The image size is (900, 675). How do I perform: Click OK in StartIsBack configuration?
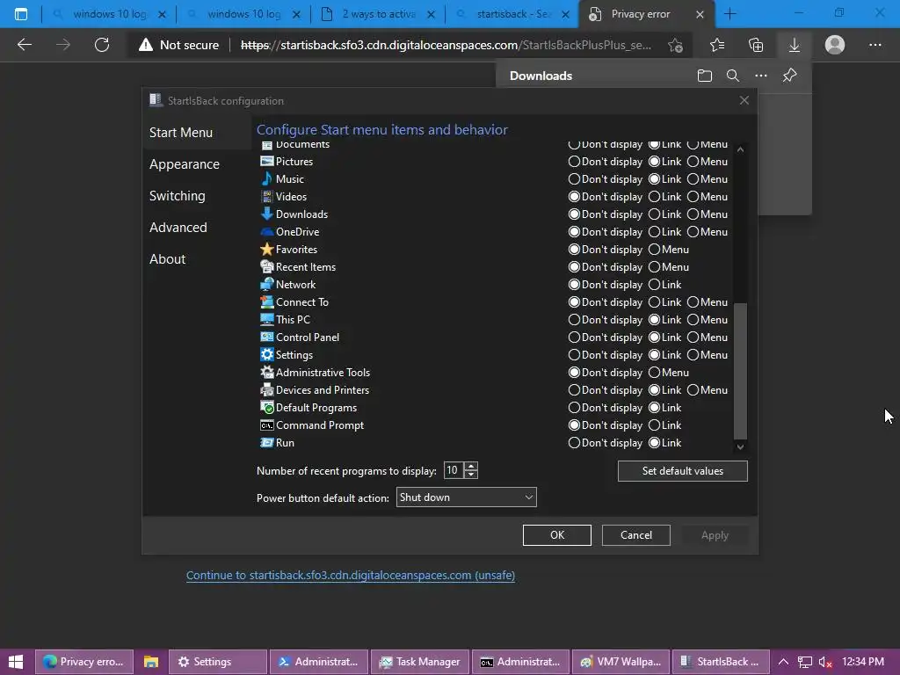[556, 535]
